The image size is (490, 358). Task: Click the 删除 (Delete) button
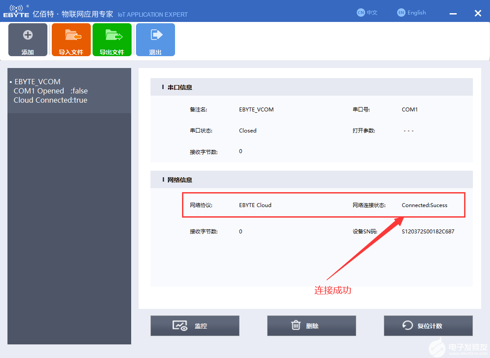click(311, 326)
